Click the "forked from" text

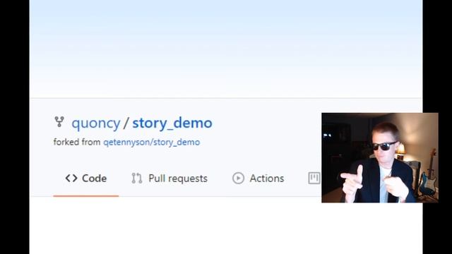point(77,143)
